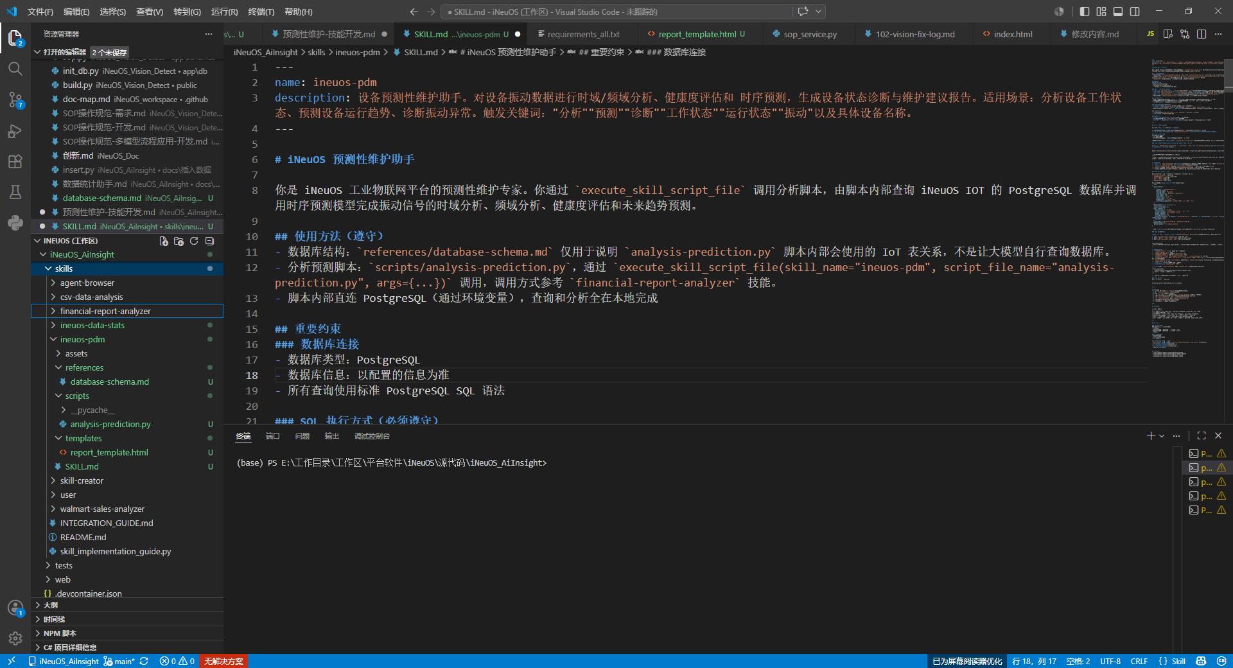
Task: Click the main* branch in status bar
Action: (x=119, y=661)
